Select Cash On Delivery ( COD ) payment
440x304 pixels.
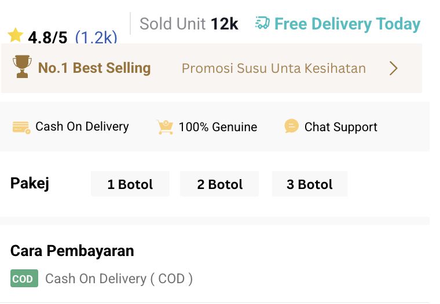[119, 279]
